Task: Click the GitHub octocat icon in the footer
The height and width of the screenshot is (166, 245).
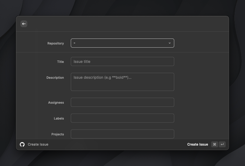Action: (x=22, y=144)
